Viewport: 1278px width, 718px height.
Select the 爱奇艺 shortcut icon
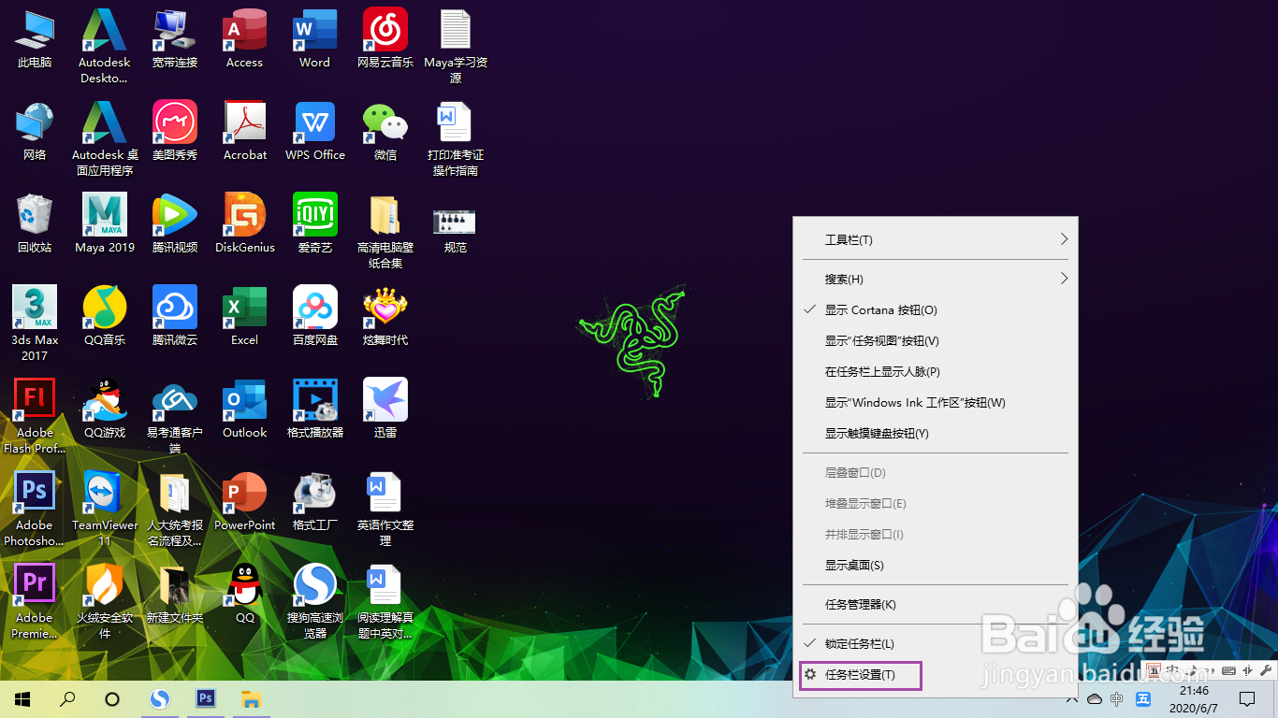(x=315, y=224)
